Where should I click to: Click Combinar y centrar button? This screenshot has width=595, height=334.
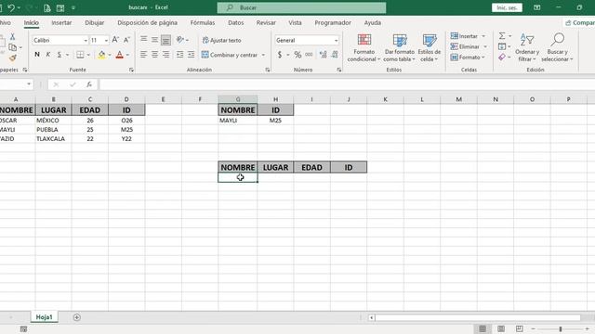230,55
